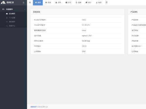Select the 首页 home tab
Viewport: 146px width, 109px height.
tap(38, 3)
